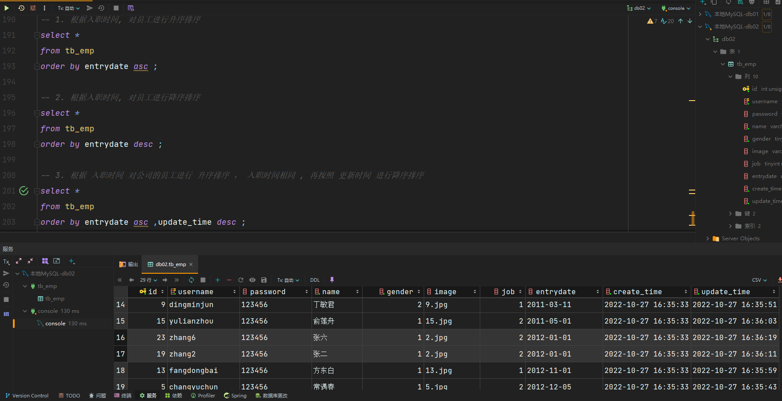The height and width of the screenshot is (401, 782).
Task: Open the console session dropdown
Action: click(676, 8)
